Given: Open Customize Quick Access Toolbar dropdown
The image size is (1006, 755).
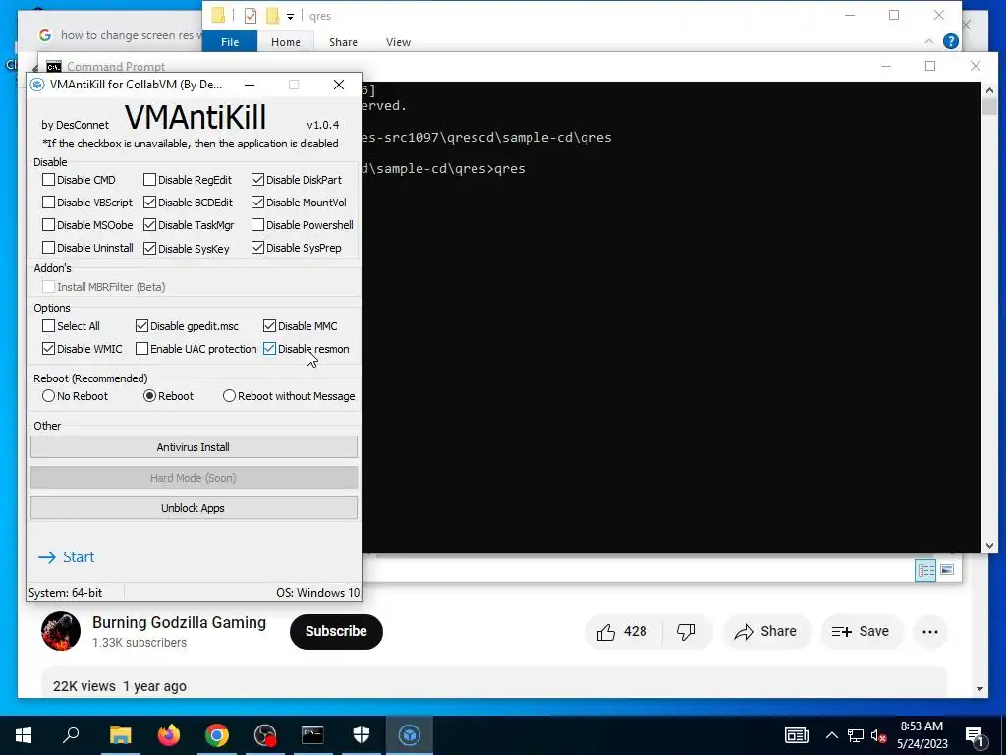Looking at the screenshot, I should (x=290, y=16).
